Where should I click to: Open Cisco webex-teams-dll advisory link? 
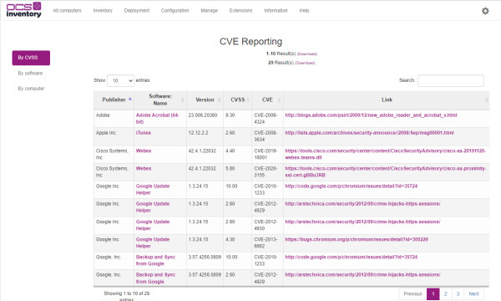386,154
